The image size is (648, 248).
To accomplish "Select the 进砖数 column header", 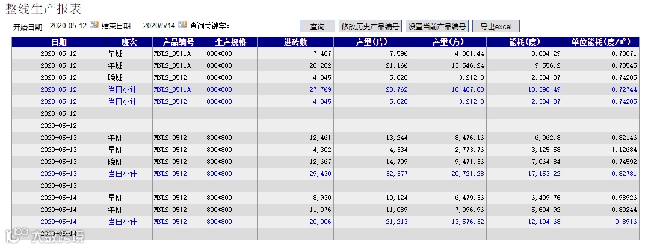I will point(295,42).
